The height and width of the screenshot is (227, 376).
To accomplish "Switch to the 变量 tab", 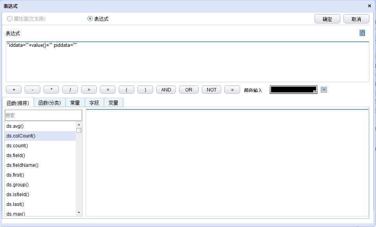I will coord(114,103).
